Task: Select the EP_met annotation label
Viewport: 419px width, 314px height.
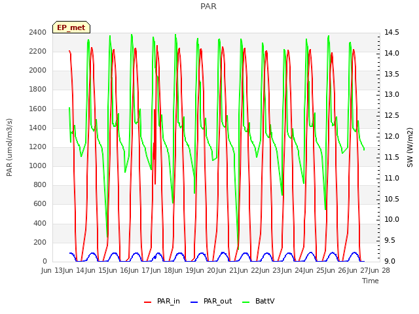Action: [x=71, y=27]
